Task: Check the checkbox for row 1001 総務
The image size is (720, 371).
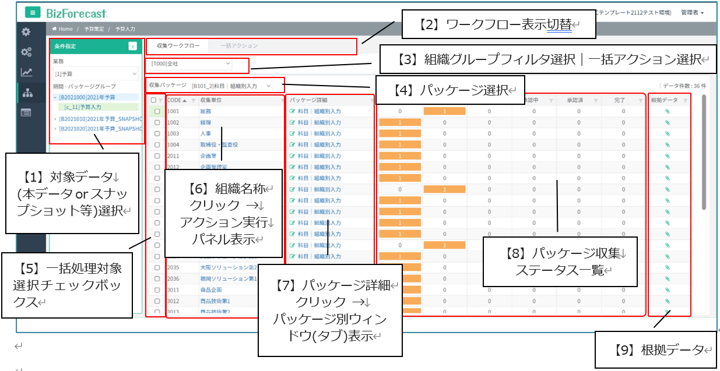Action: 157,111
